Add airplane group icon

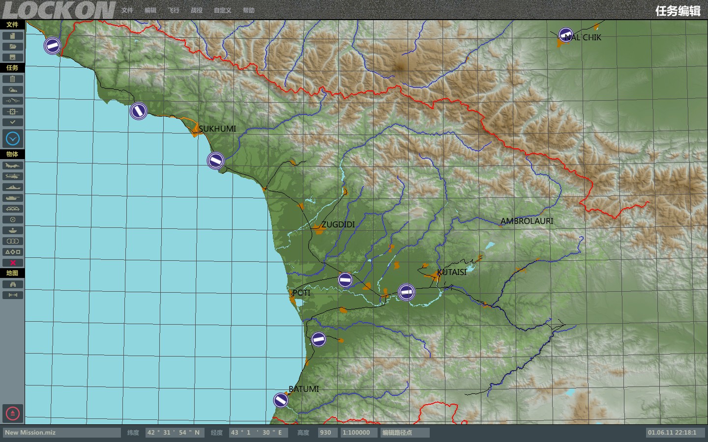coord(12,166)
